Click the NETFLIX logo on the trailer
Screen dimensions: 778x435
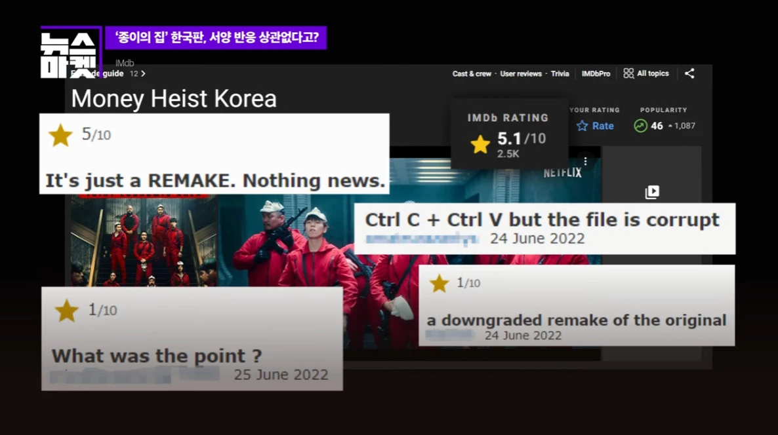point(562,173)
